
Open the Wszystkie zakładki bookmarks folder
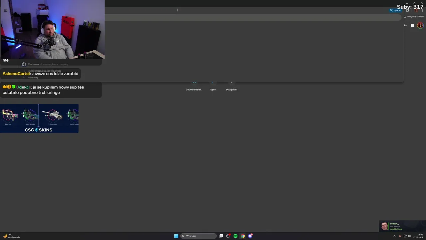(414, 17)
